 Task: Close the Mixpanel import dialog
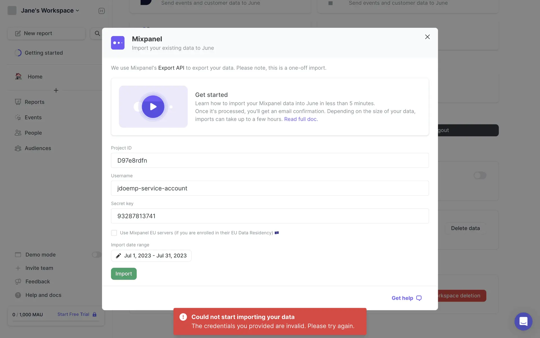427,37
